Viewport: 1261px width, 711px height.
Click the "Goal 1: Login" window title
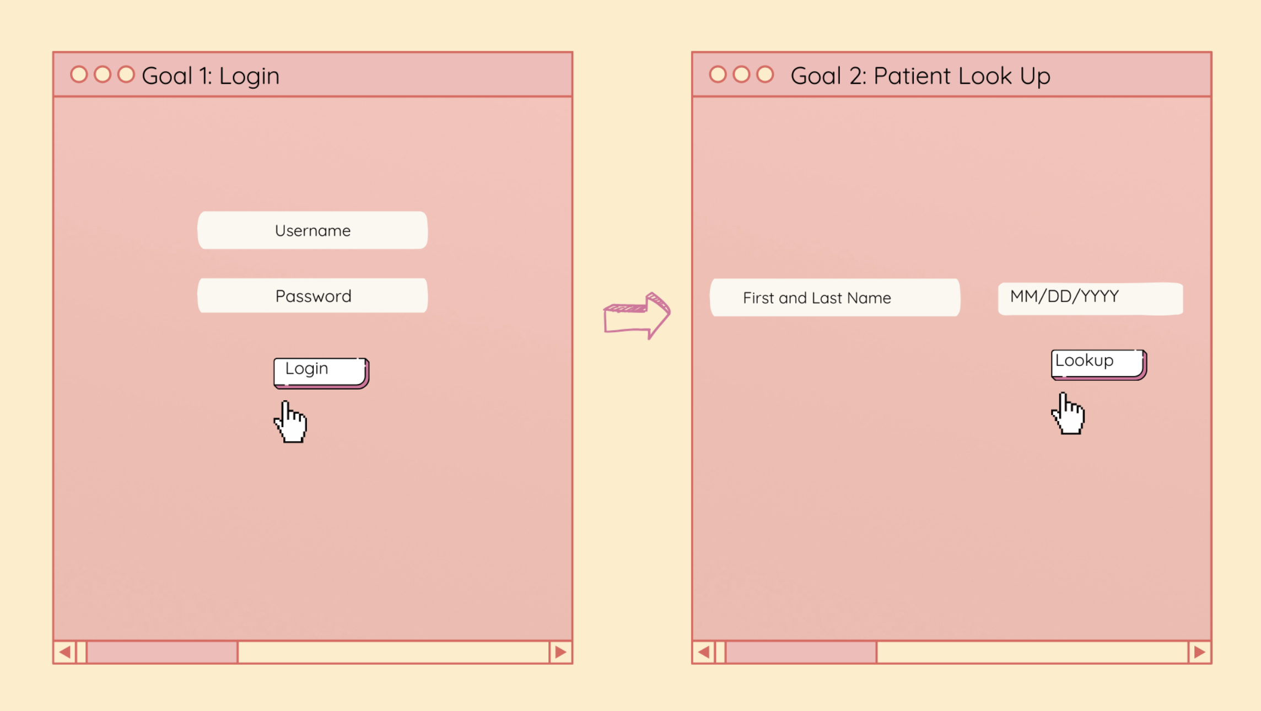(211, 76)
